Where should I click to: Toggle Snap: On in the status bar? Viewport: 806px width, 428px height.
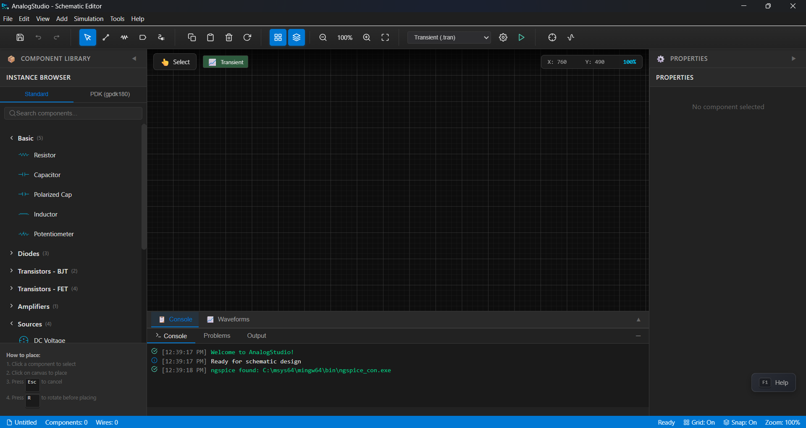[x=740, y=422]
